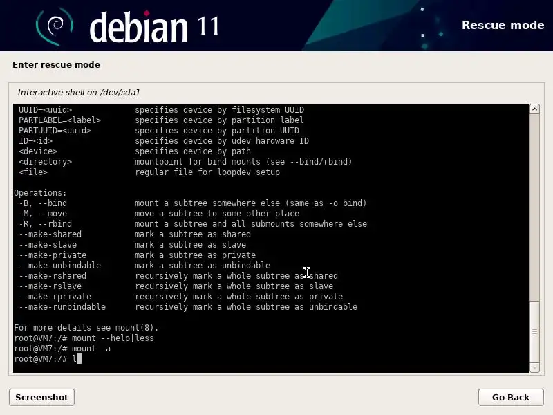
Task: Click 'move a subtree to some other place'
Action: tap(217, 214)
